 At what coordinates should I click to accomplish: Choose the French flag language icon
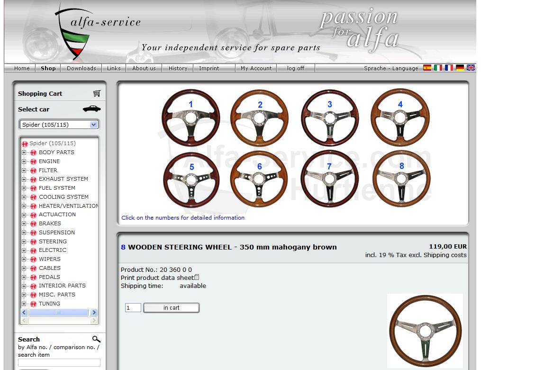click(449, 68)
